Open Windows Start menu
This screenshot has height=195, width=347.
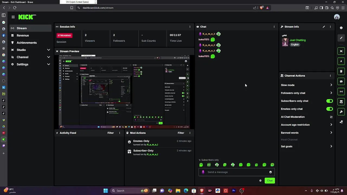click(x=106, y=191)
